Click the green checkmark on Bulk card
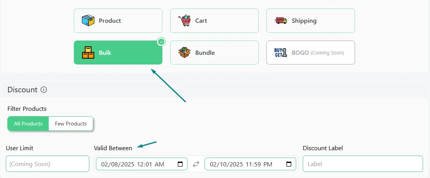Viewport: 430px width, 178px height. 162,42
